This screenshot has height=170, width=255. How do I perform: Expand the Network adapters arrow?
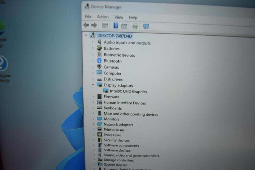(x=94, y=124)
